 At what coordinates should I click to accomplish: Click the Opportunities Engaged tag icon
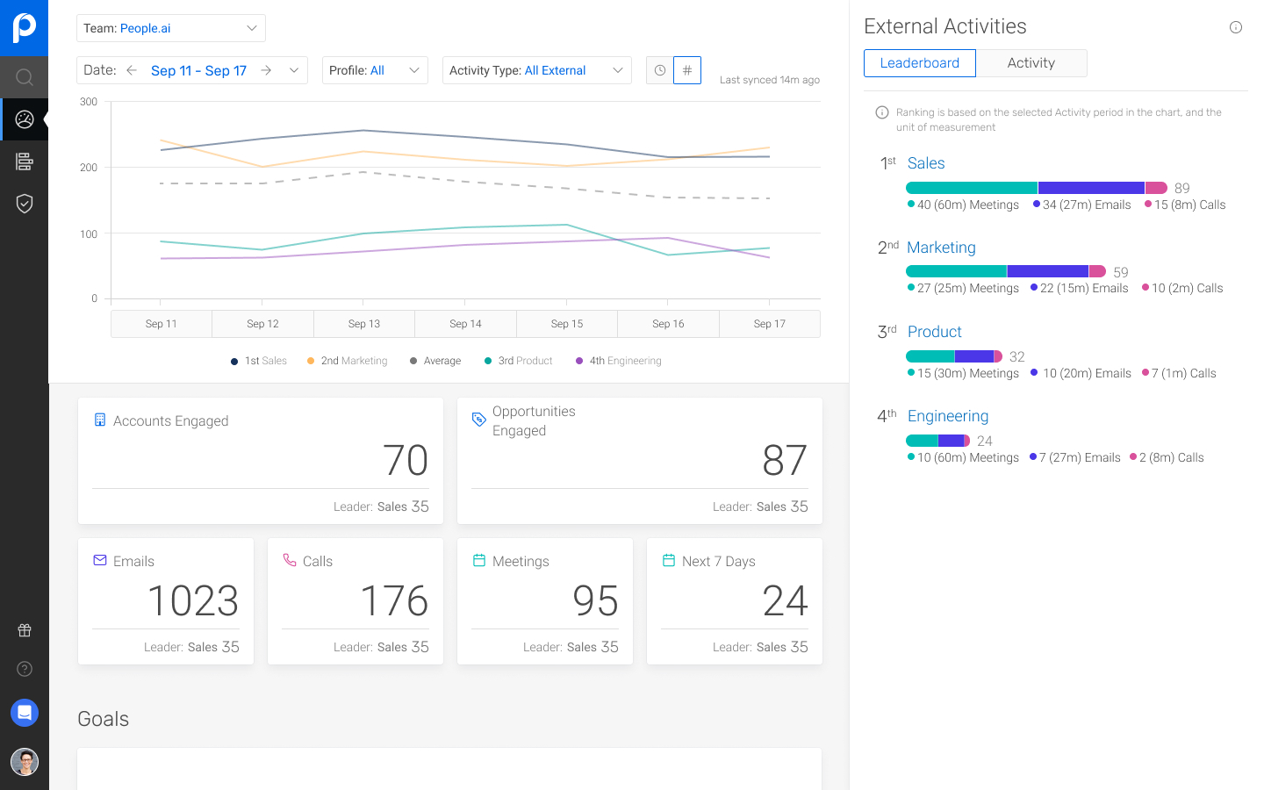click(x=478, y=420)
